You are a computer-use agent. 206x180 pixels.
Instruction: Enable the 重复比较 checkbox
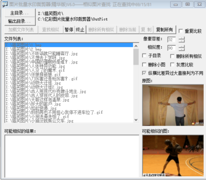tap(181, 31)
